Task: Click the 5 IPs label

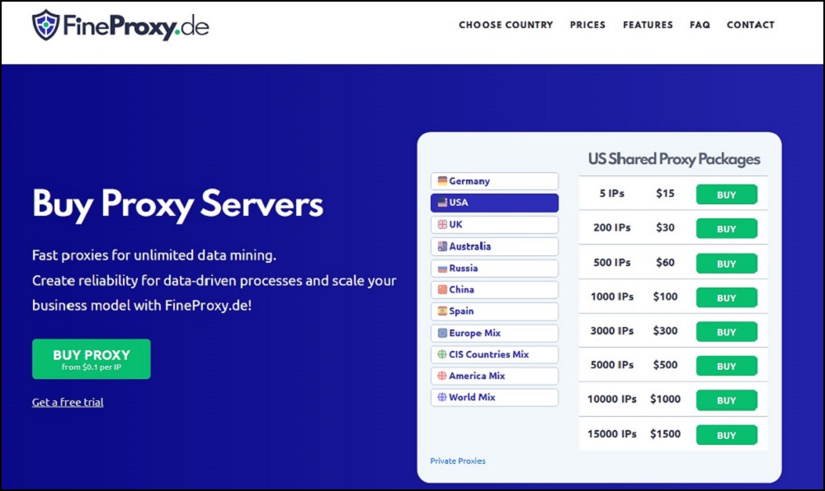Action: [x=612, y=194]
